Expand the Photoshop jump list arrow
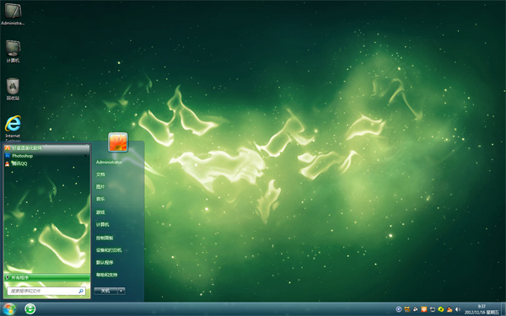The image size is (506, 316). (x=86, y=156)
